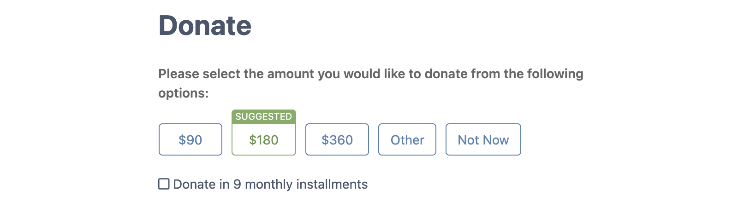738x208 pixels.
Task: Click the word 'options:' in the prompt
Action: (x=183, y=93)
